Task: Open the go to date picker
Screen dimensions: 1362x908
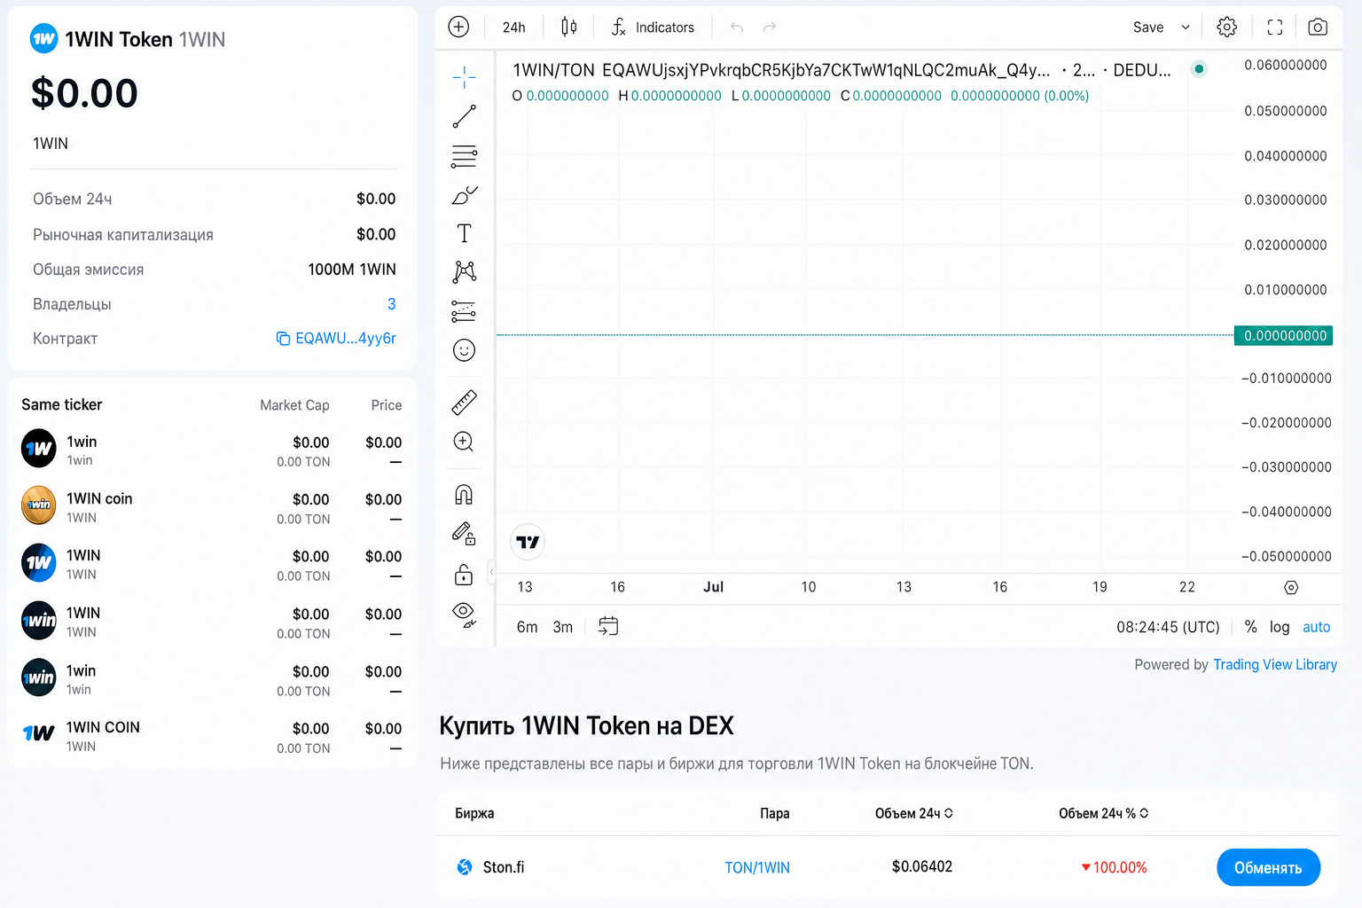Action: 608,626
